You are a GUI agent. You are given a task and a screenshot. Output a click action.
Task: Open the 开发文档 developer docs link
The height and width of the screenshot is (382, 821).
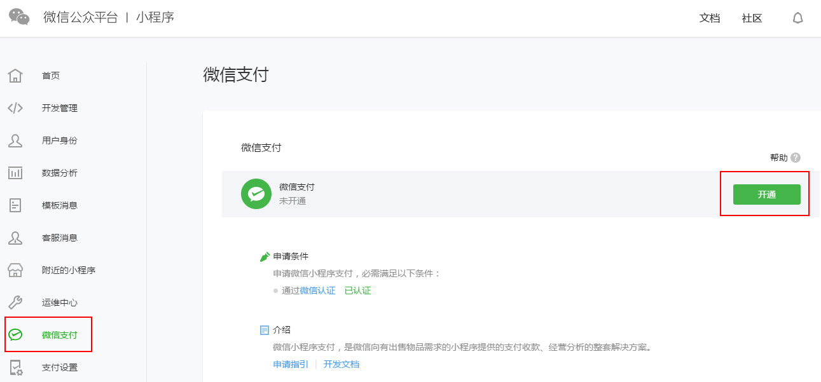pos(341,364)
